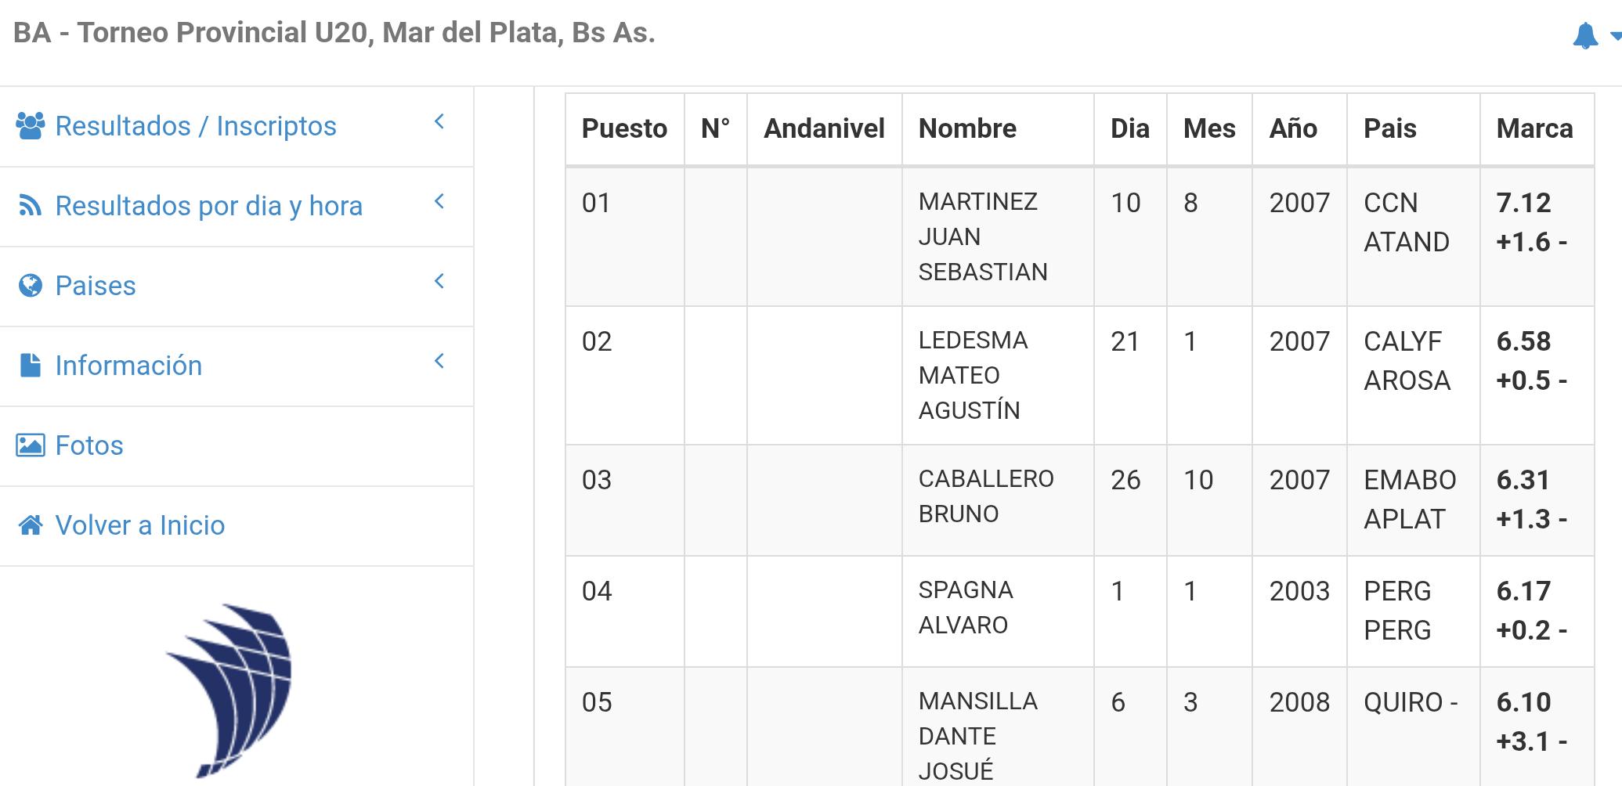Click the Marca column header

[1534, 128]
